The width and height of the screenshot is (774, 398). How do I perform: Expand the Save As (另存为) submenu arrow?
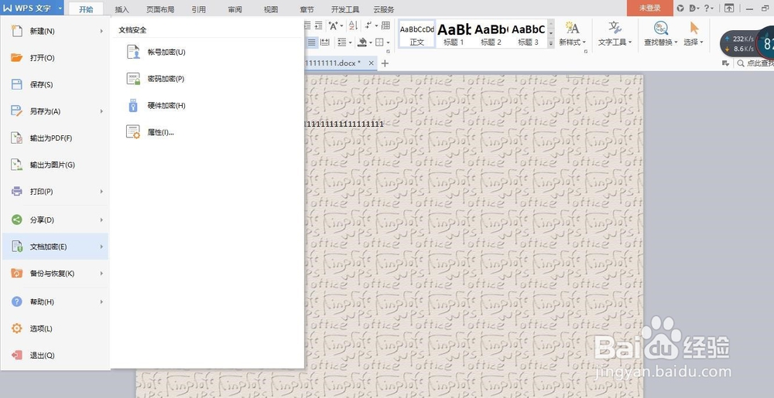tap(101, 111)
